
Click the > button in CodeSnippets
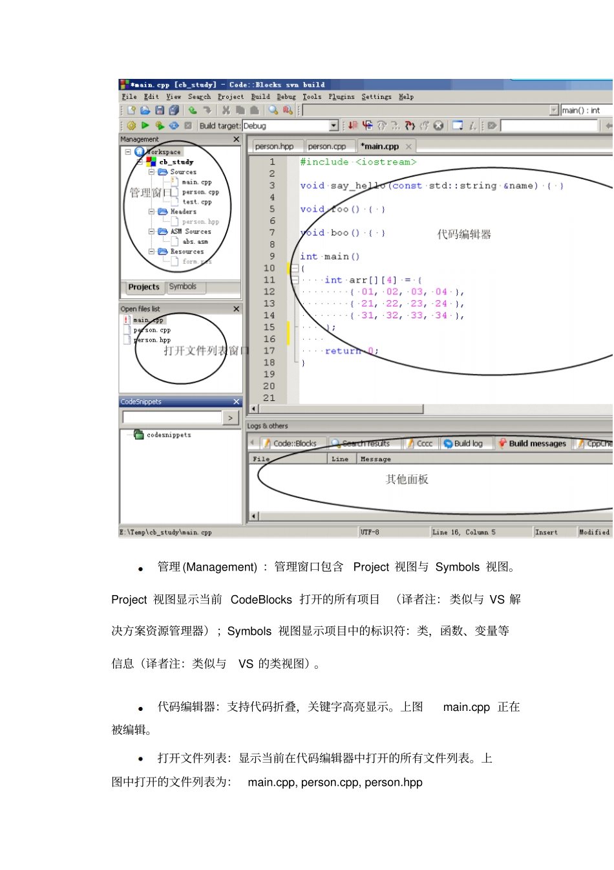click(231, 419)
